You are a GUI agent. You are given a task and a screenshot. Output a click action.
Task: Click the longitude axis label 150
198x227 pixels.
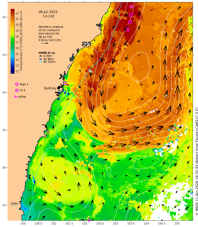pyautogui.click(x=23, y=223)
